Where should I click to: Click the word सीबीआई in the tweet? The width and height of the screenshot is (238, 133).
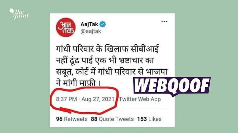pyautogui.click(x=145, y=49)
